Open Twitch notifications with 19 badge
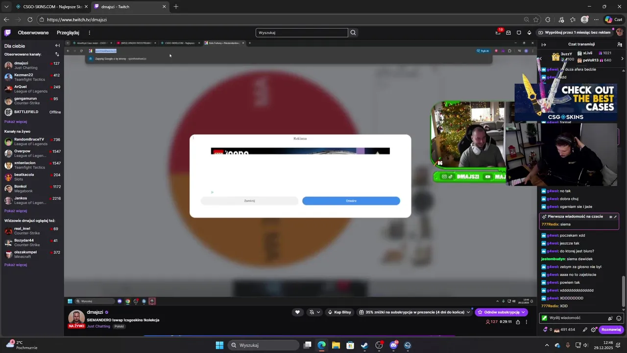The height and width of the screenshot is (353, 627). [x=498, y=32]
